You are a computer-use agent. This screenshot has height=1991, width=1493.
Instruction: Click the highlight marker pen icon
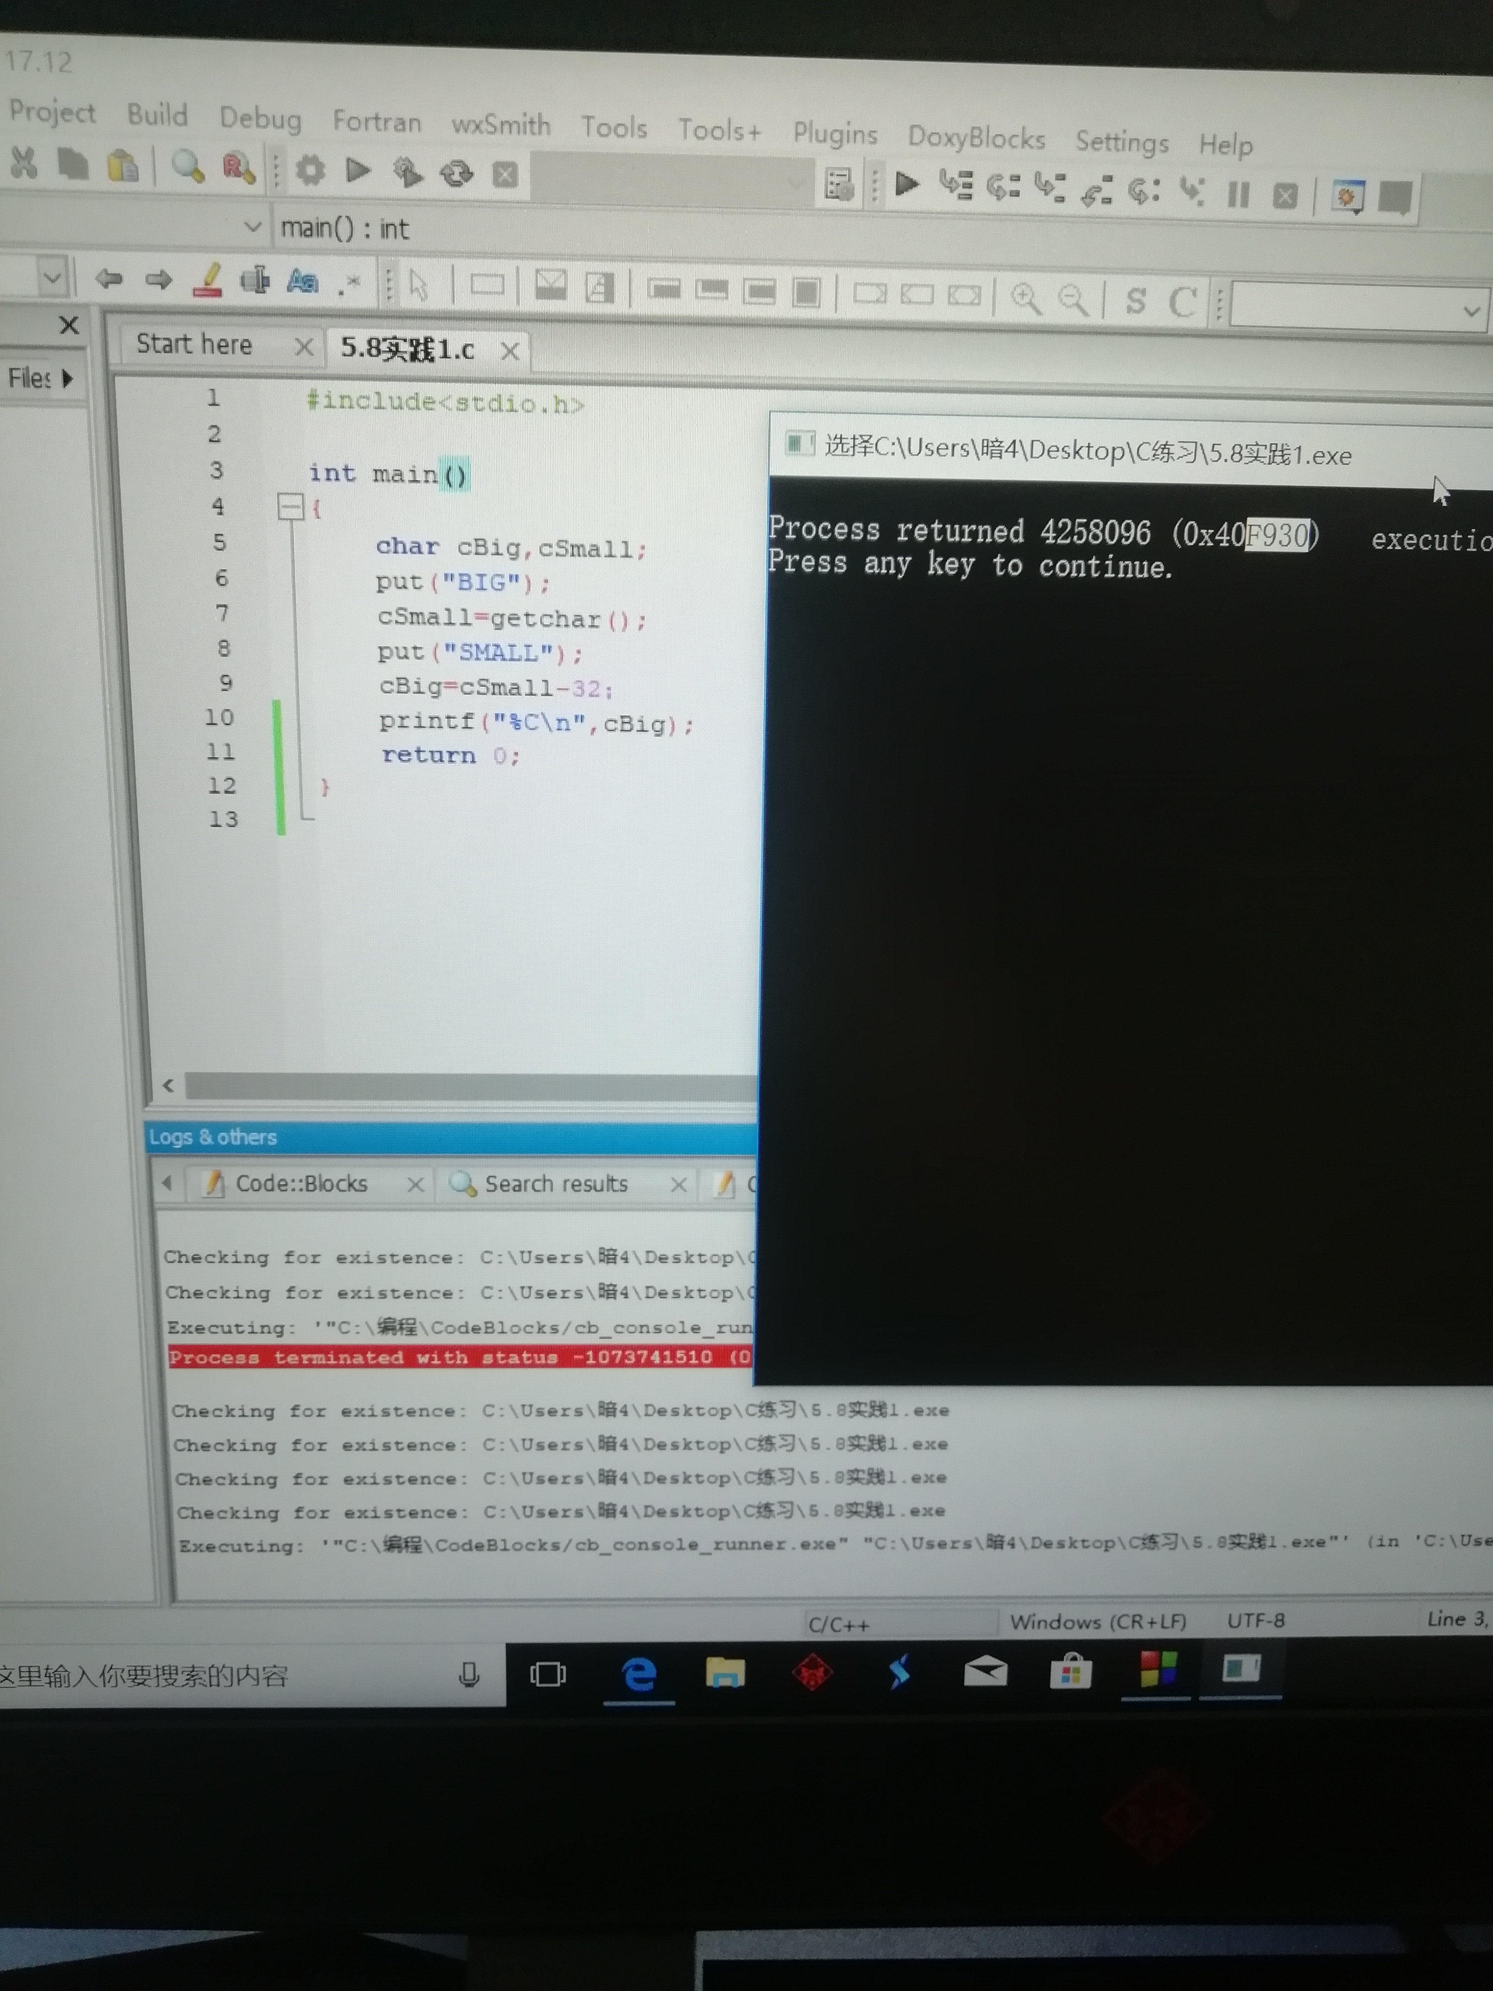[x=208, y=280]
